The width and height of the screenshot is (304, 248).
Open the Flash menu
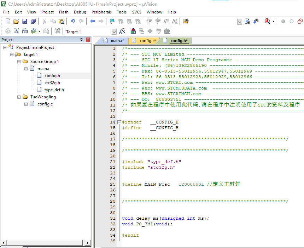point(64,12)
